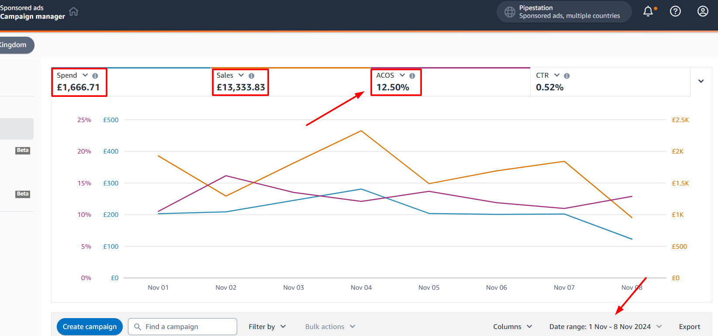Show info tooltip for ACOS metric

click(412, 76)
